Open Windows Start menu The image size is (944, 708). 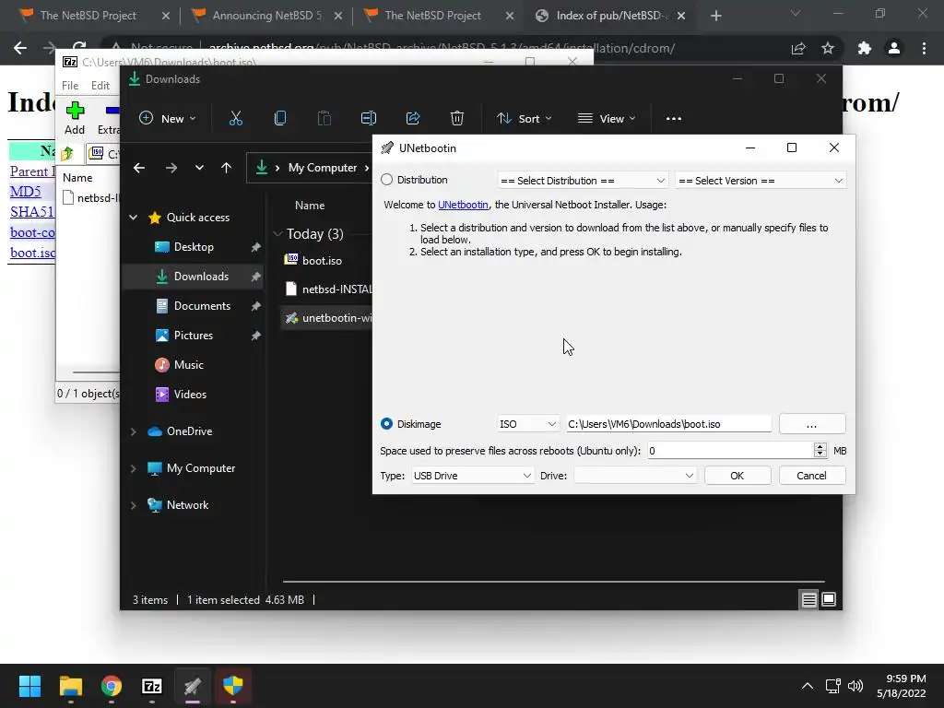coord(29,686)
